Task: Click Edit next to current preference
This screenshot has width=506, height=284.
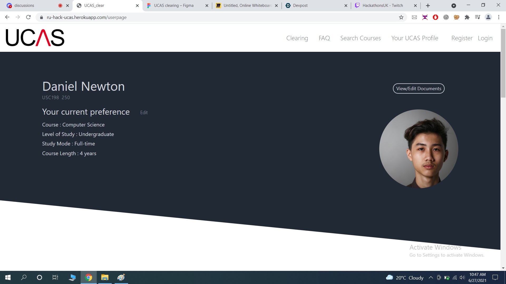Action: point(144,113)
